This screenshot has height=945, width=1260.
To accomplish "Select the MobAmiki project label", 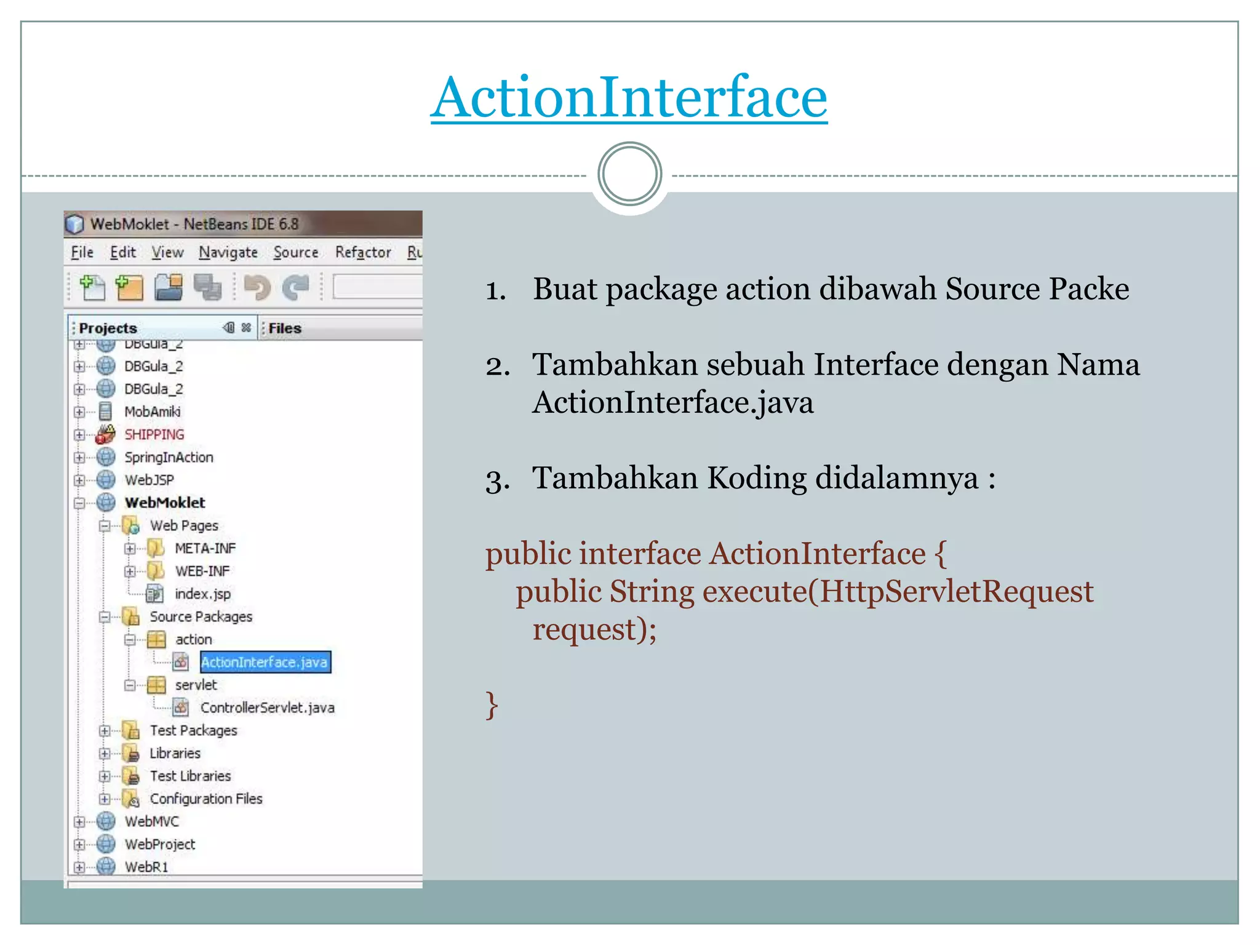I will pos(153,412).
